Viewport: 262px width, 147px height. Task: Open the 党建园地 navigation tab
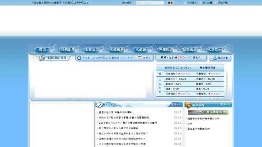coord(166,49)
